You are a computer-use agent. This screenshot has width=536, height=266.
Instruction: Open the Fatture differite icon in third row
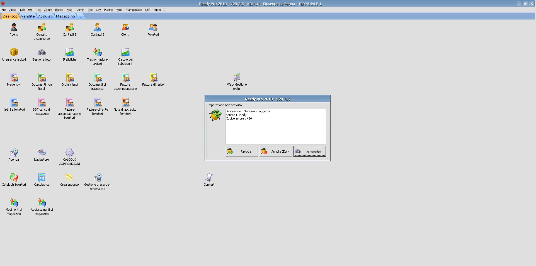pyautogui.click(x=153, y=78)
